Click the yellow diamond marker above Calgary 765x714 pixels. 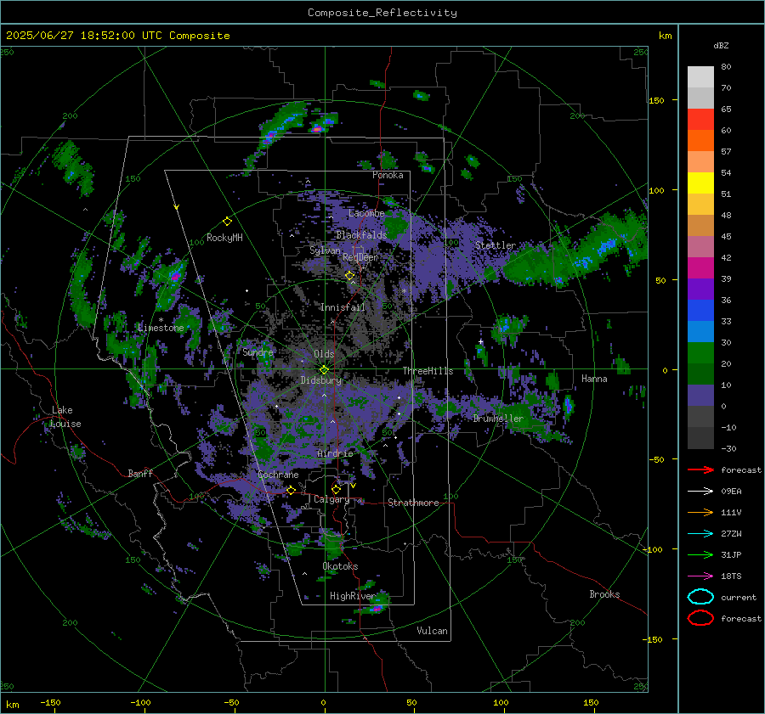click(x=336, y=489)
